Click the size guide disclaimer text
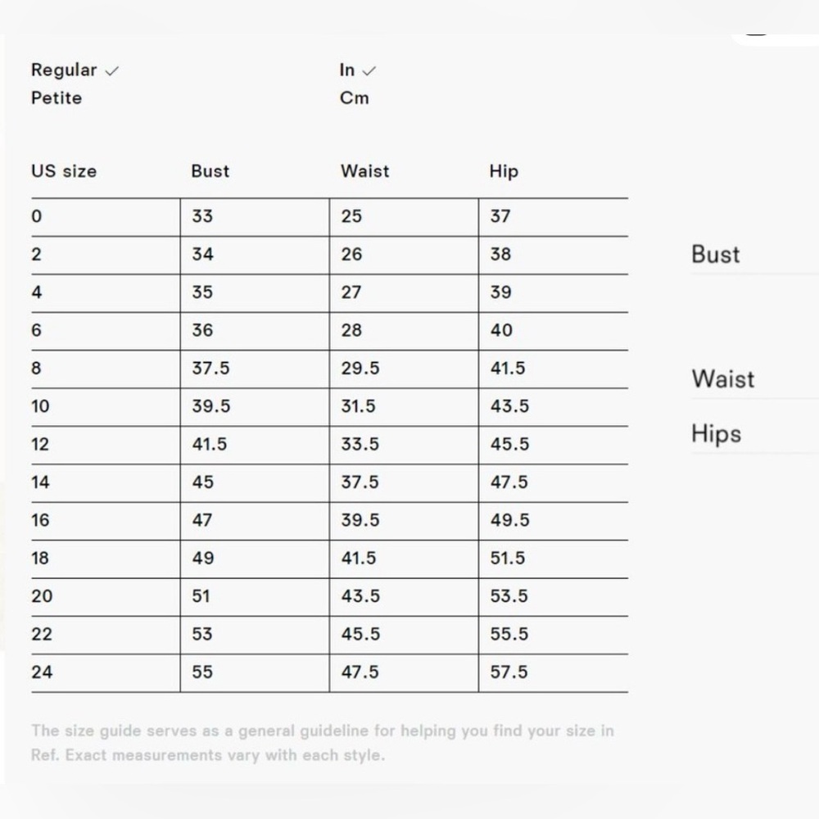Viewport: 819px width, 819px height. (x=322, y=743)
